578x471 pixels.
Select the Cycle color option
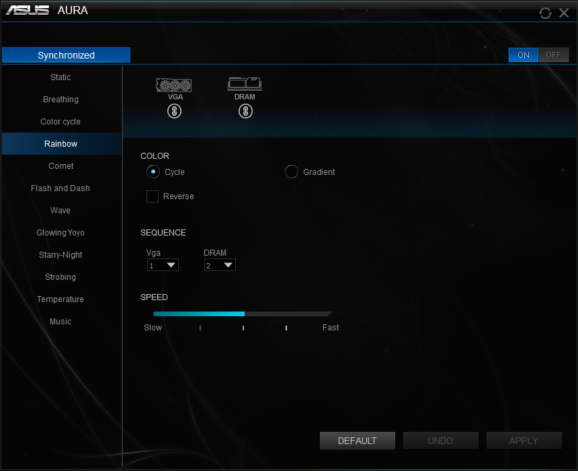coord(153,172)
